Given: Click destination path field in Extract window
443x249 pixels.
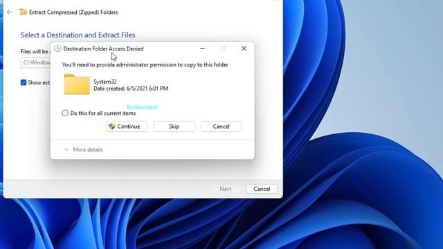Looking at the screenshot, I should tap(35, 63).
